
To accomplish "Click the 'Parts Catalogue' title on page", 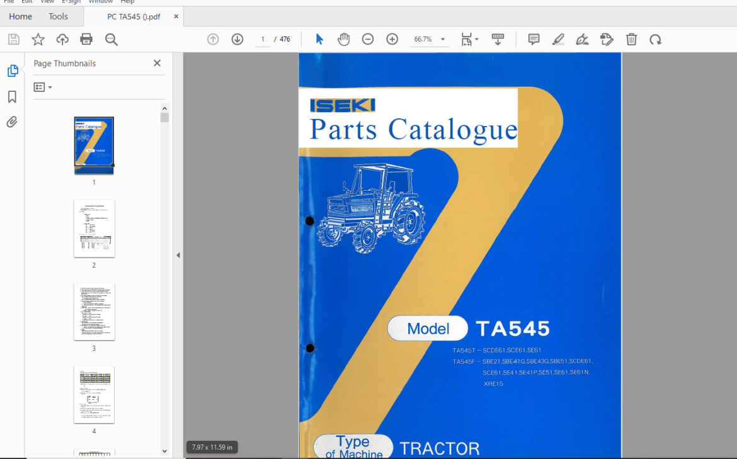I will click(414, 129).
